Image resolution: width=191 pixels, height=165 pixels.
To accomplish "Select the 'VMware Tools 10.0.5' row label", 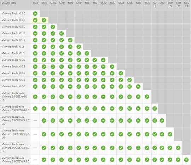I will 13,80.
